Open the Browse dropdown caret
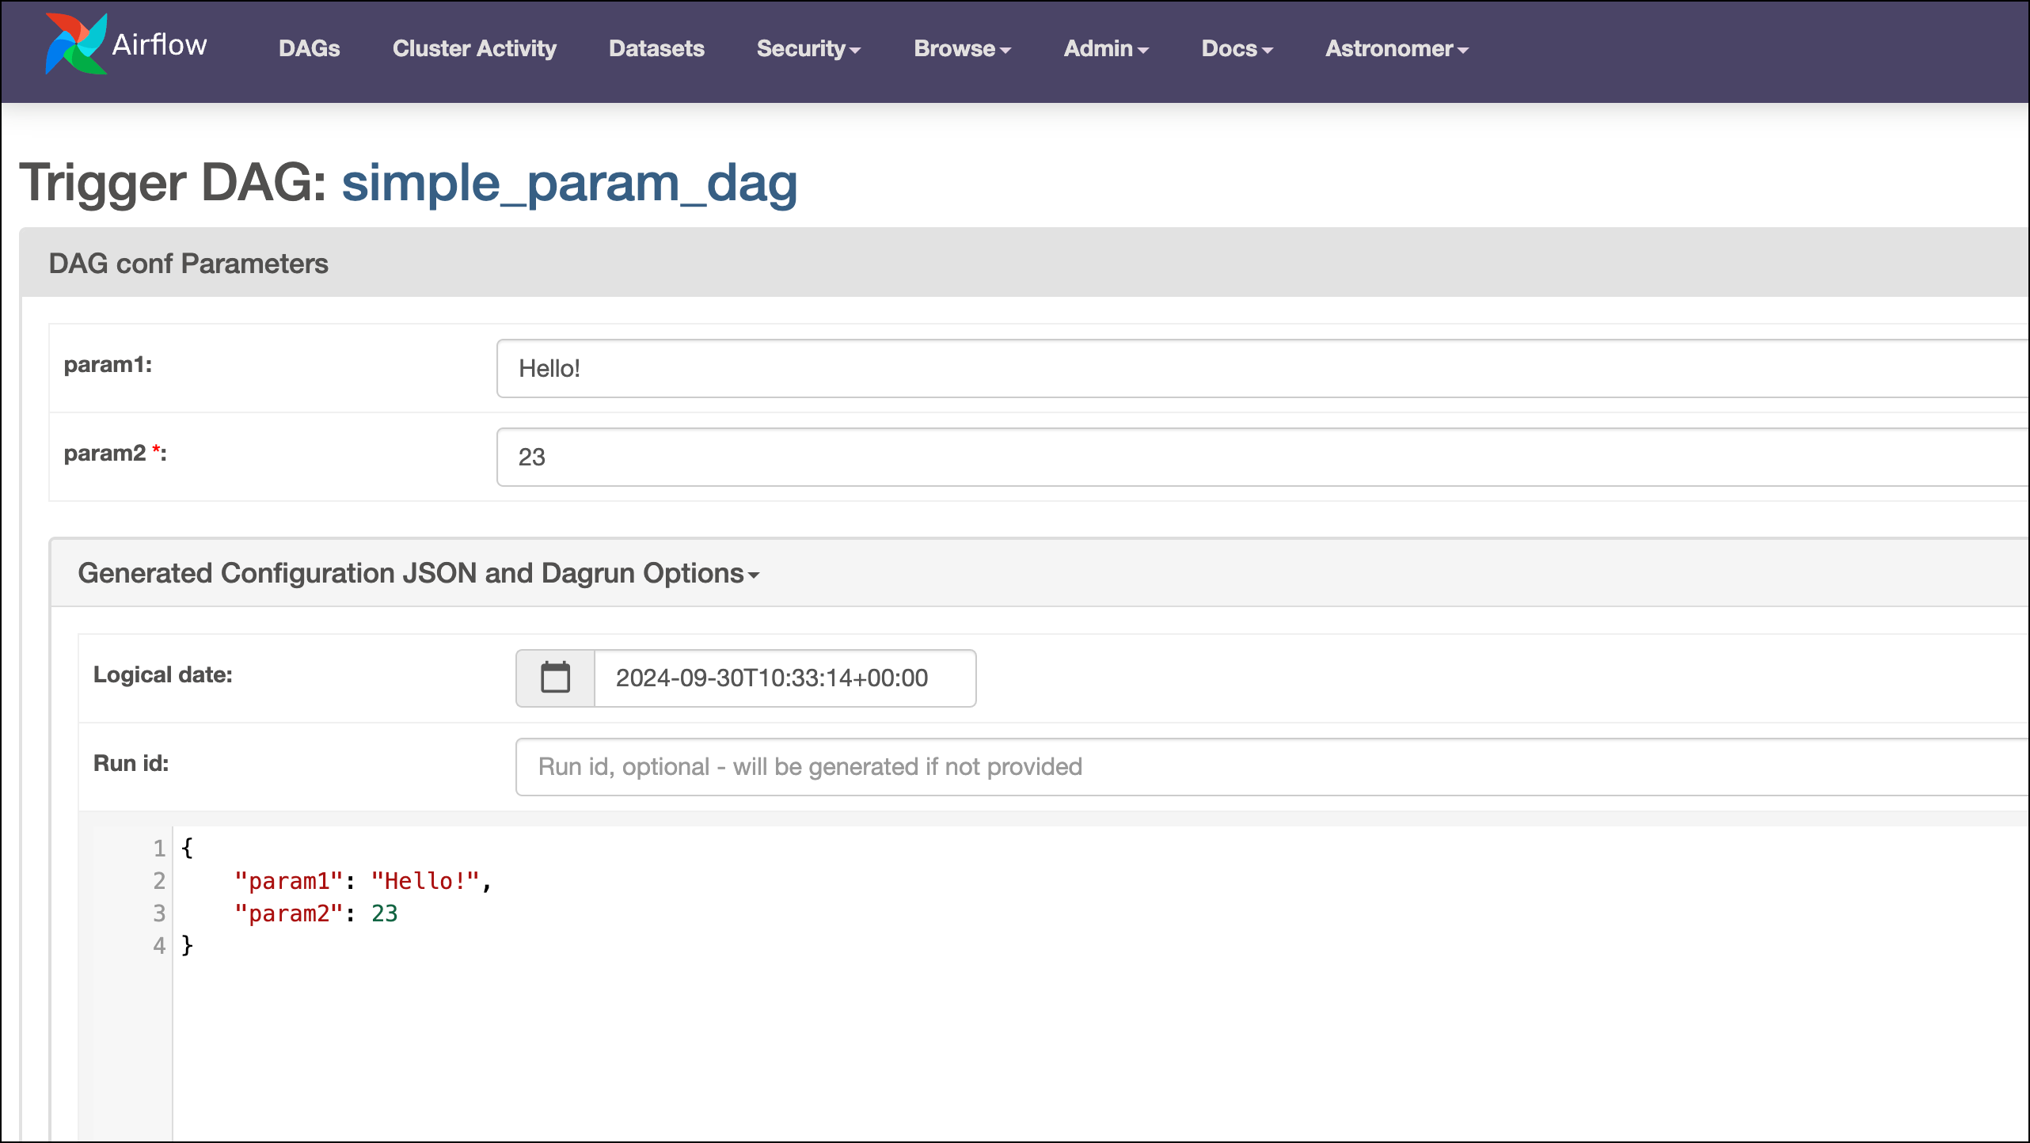 pyautogui.click(x=1005, y=50)
